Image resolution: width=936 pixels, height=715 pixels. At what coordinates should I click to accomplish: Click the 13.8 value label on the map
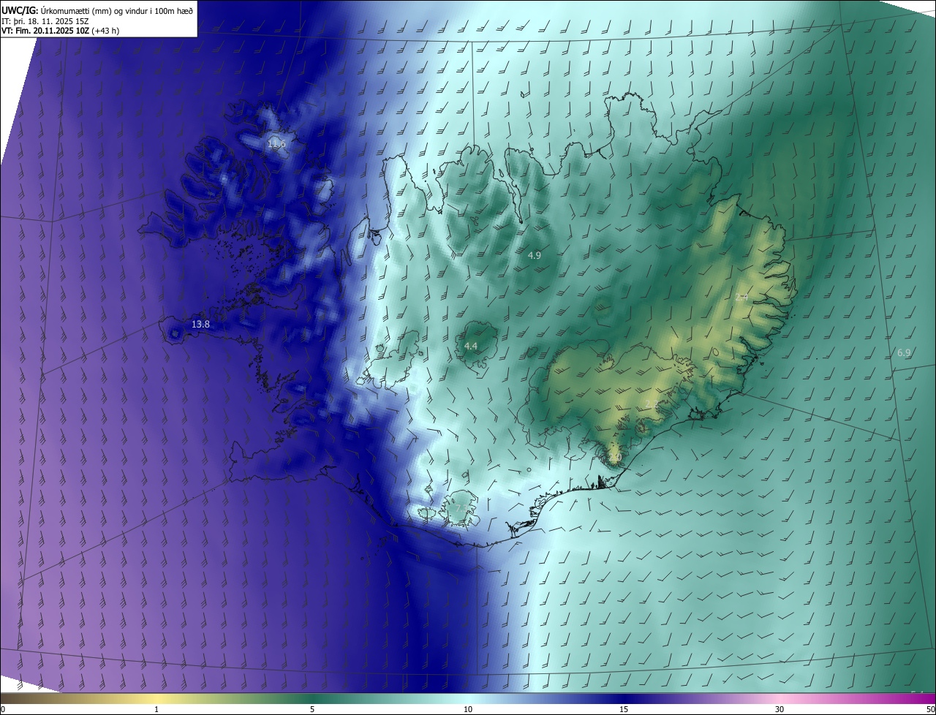200,324
